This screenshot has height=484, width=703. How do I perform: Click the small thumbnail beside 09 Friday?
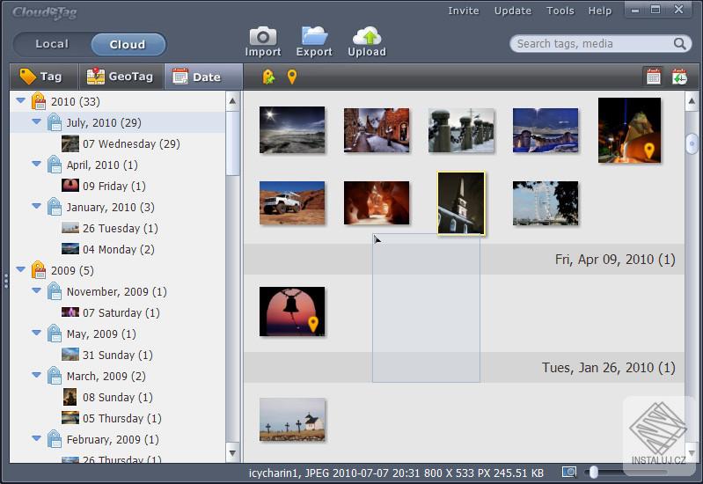coord(70,186)
